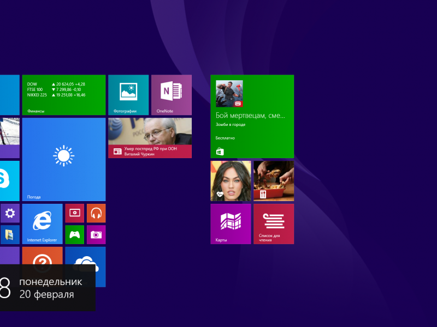Click the Зомби в городе subtitle
437x327 pixels.
pos(231,125)
